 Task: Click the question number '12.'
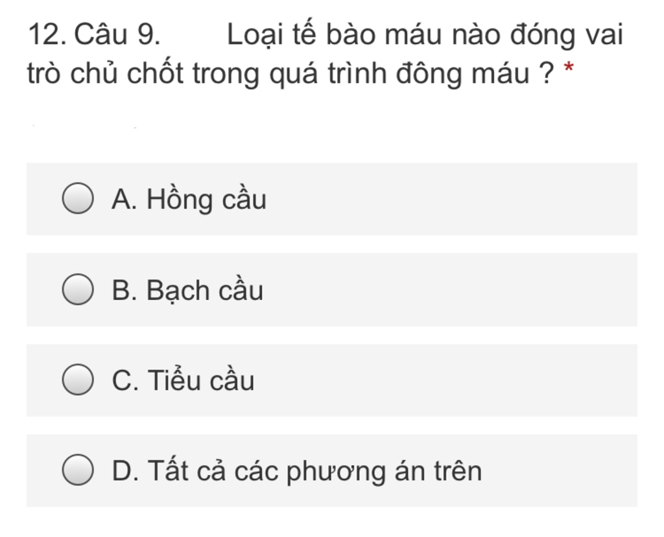tap(47, 35)
